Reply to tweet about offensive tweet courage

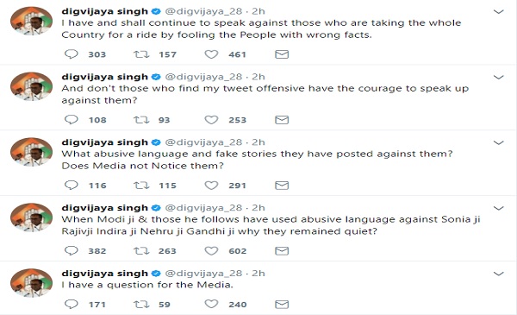pos(71,119)
